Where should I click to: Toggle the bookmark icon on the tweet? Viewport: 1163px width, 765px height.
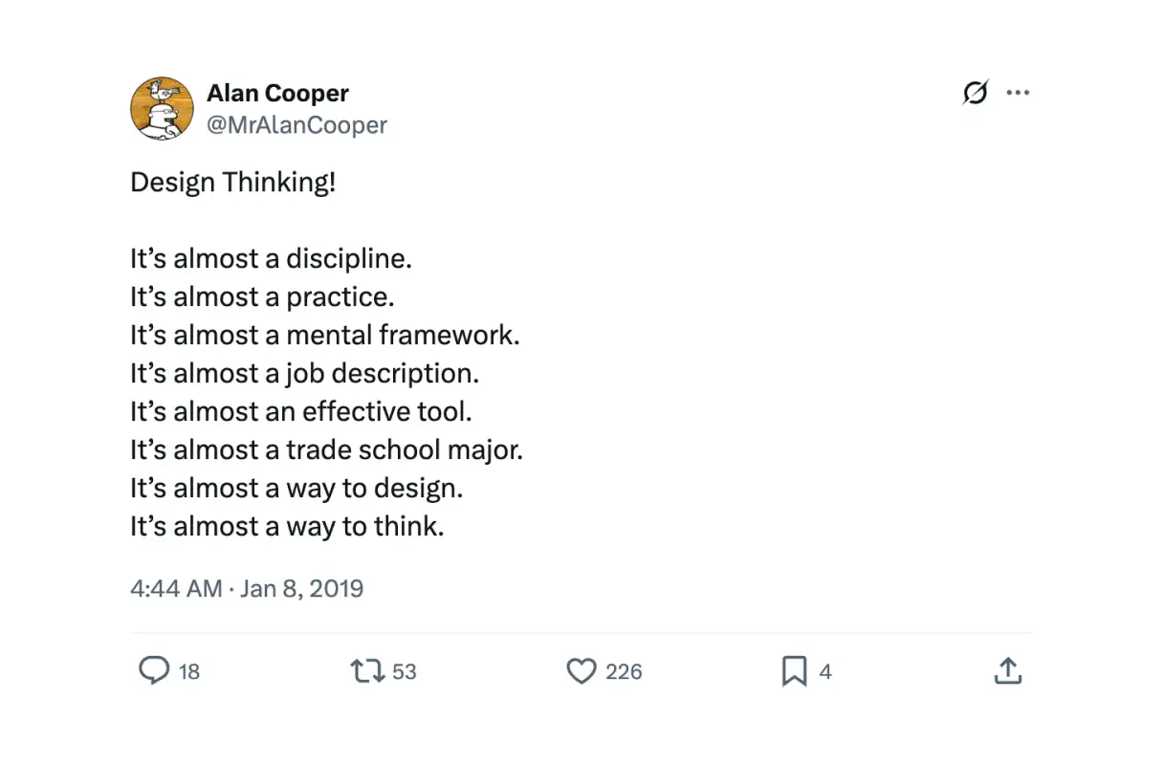794,671
